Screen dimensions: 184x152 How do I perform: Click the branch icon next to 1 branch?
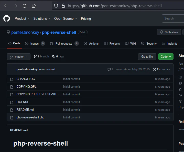(x=35, y=57)
